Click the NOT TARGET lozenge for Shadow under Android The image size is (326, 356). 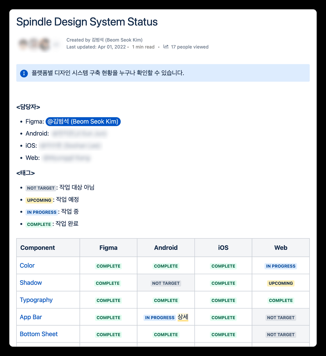[166, 283]
